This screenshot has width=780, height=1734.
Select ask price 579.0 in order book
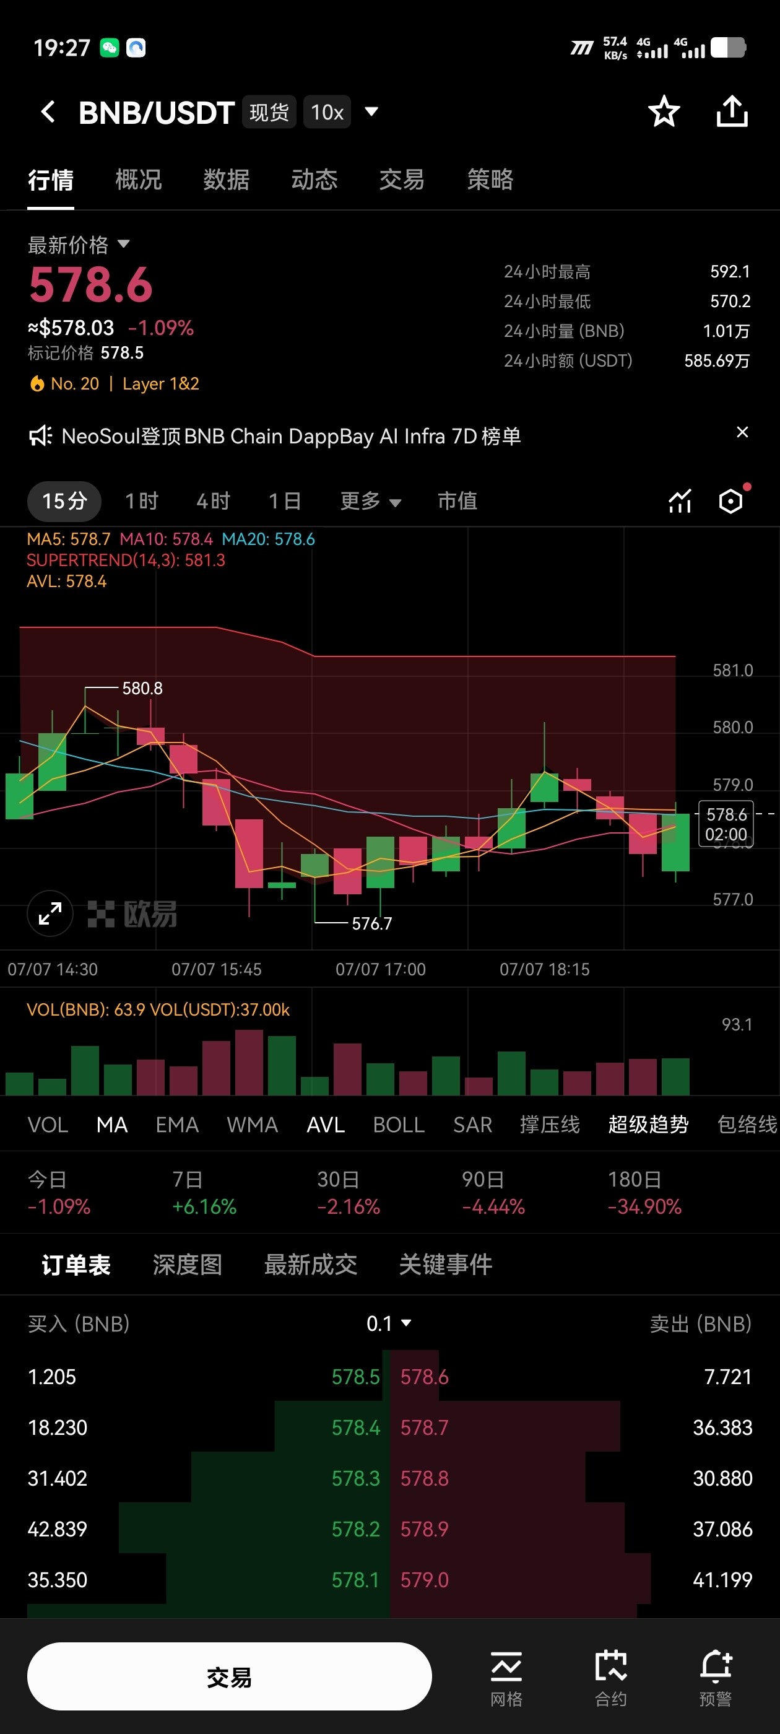tap(424, 1580)
